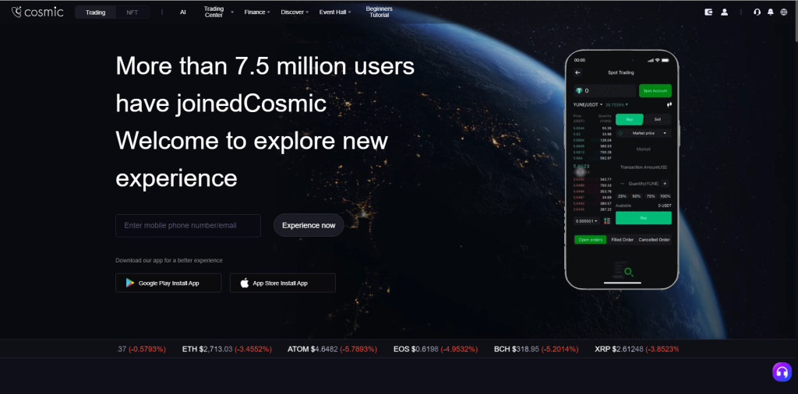Click 'Download our app for a better experience' text
The height and width of the screenshot is (394, 798).
pyautogui.click(x=169, y=260)
